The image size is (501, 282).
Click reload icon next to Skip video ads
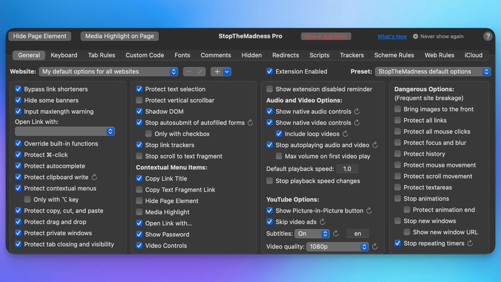click(323, 222)
